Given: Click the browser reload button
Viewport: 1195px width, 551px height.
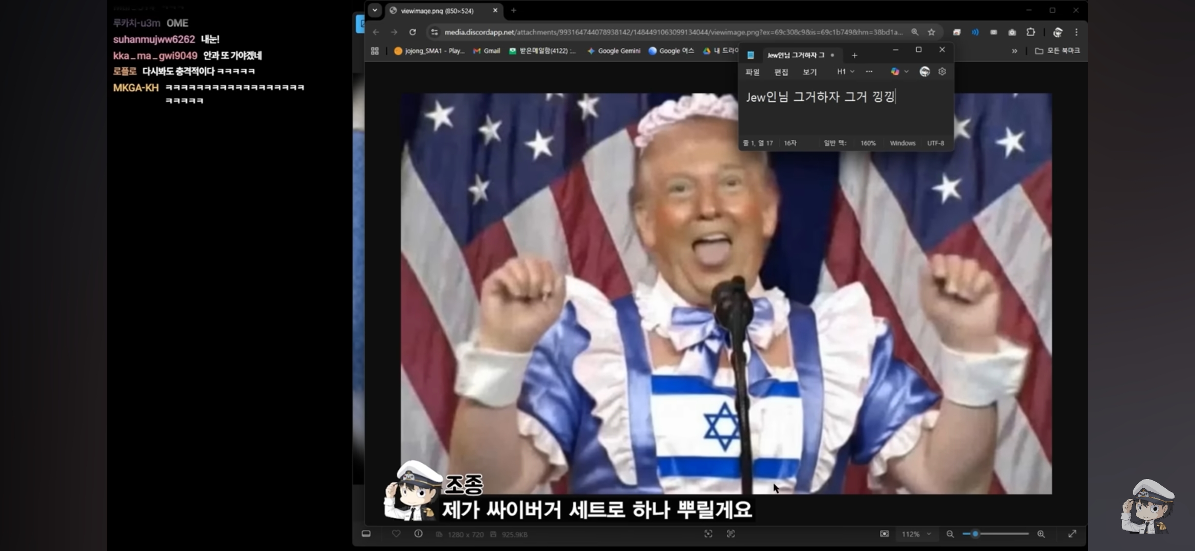Looking at the screenshot, I should click(413, 32).
